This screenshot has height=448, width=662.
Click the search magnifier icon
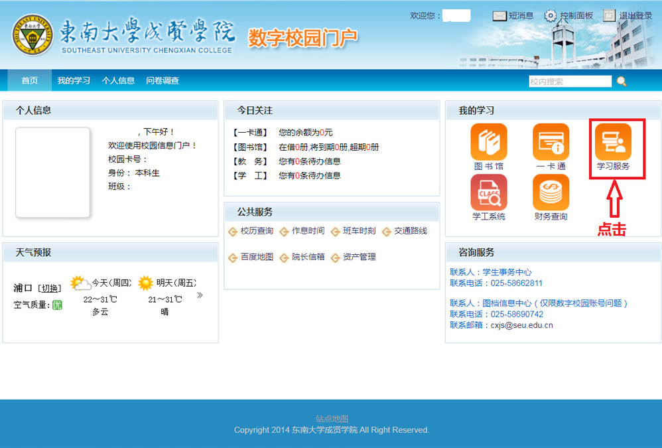click(622, 82)
